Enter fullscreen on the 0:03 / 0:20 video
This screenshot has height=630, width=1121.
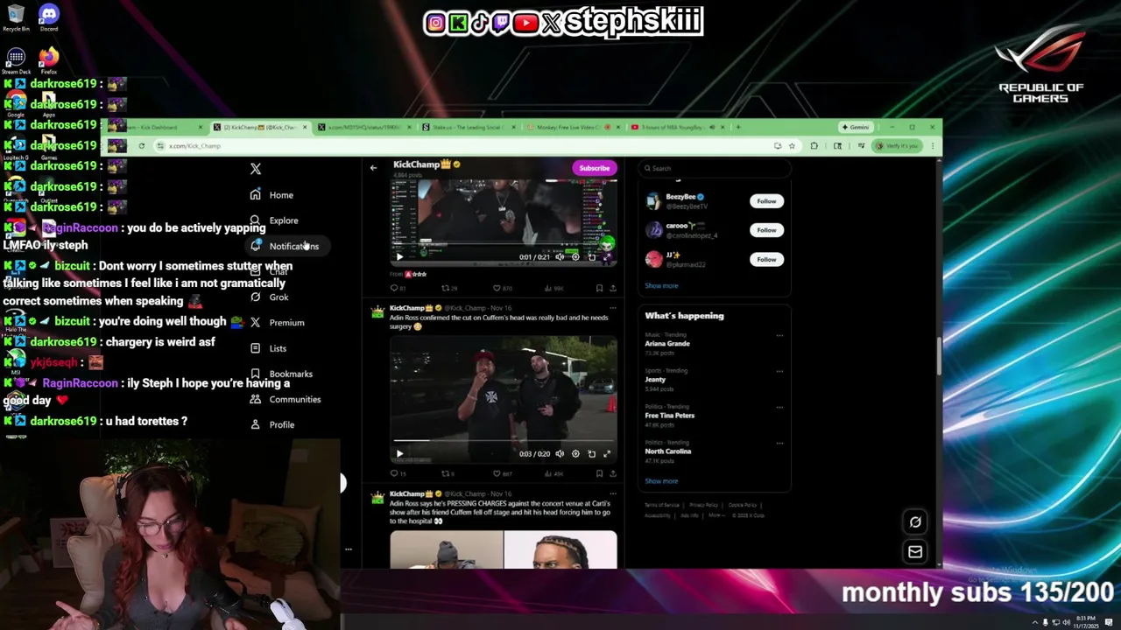[x=607, y=453]
